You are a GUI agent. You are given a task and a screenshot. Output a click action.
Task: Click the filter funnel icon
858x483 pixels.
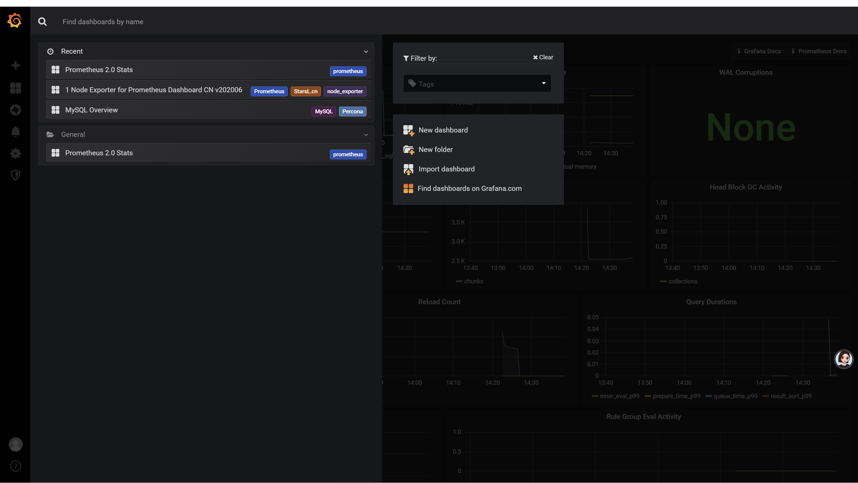(x=406, y=58)
